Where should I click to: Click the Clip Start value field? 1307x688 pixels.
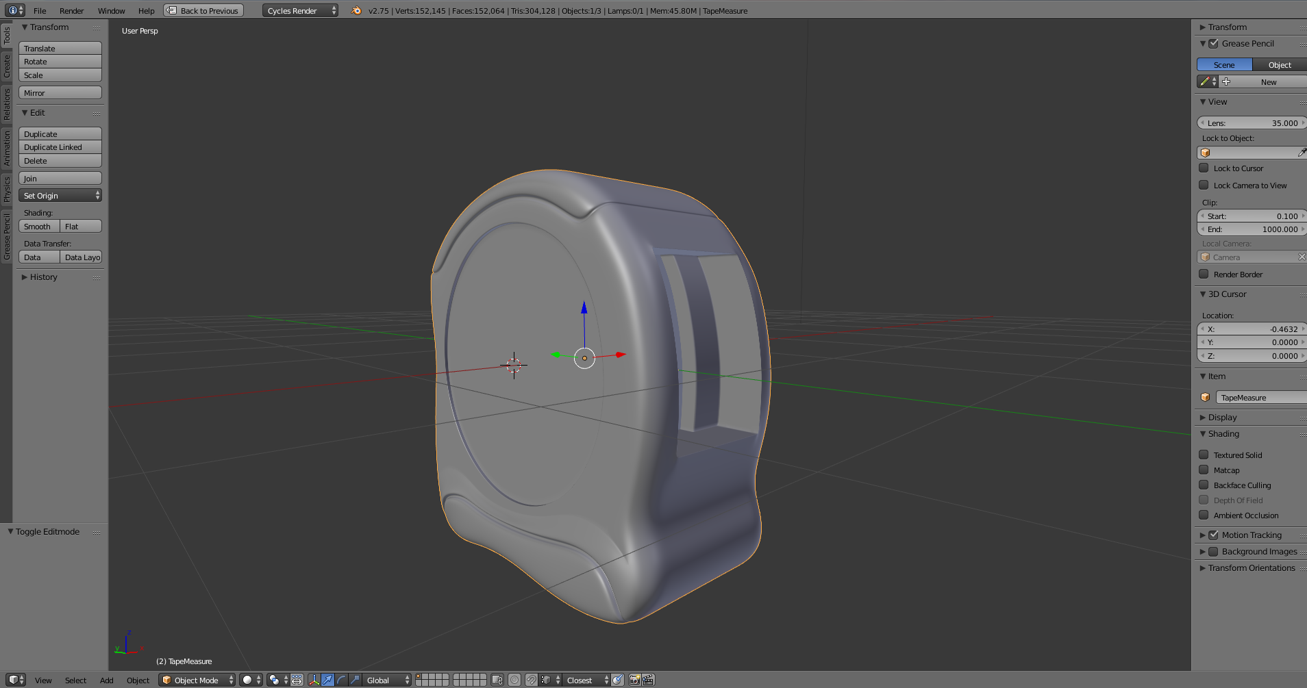coord(1252,216)
